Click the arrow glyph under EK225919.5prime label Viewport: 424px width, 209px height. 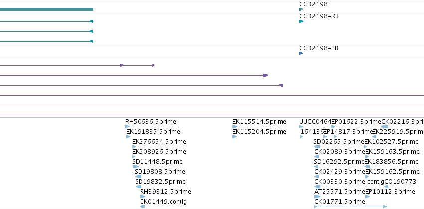(374, 137)
